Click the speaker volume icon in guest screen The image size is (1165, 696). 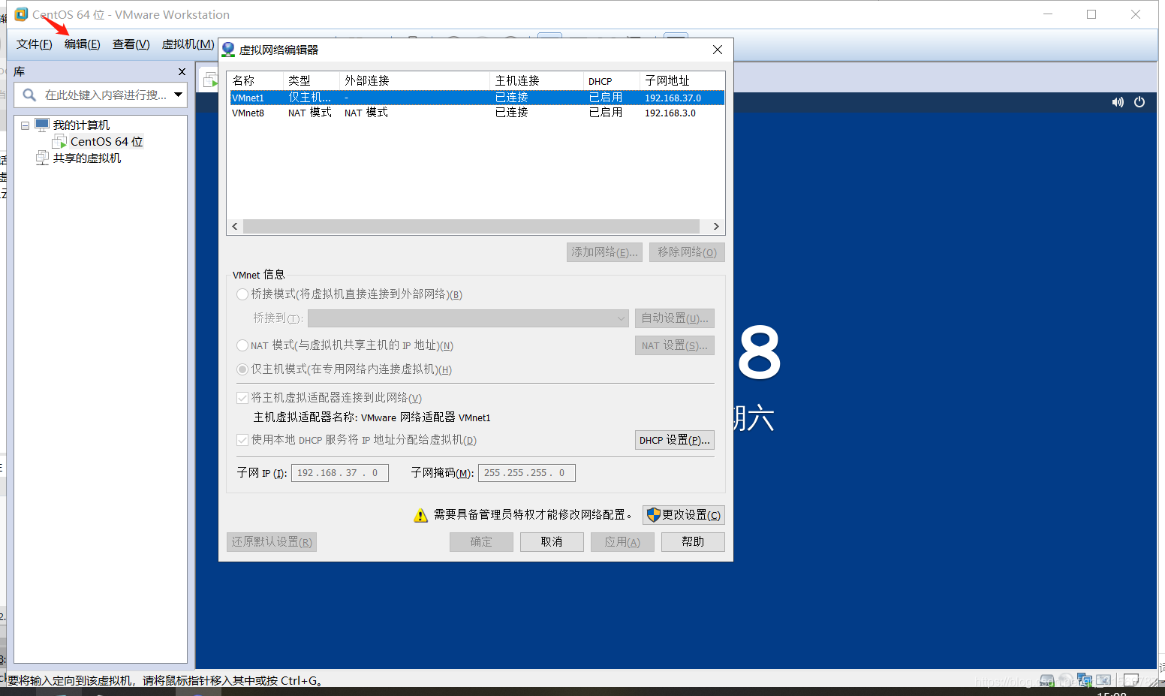(x=1118, y=102)
